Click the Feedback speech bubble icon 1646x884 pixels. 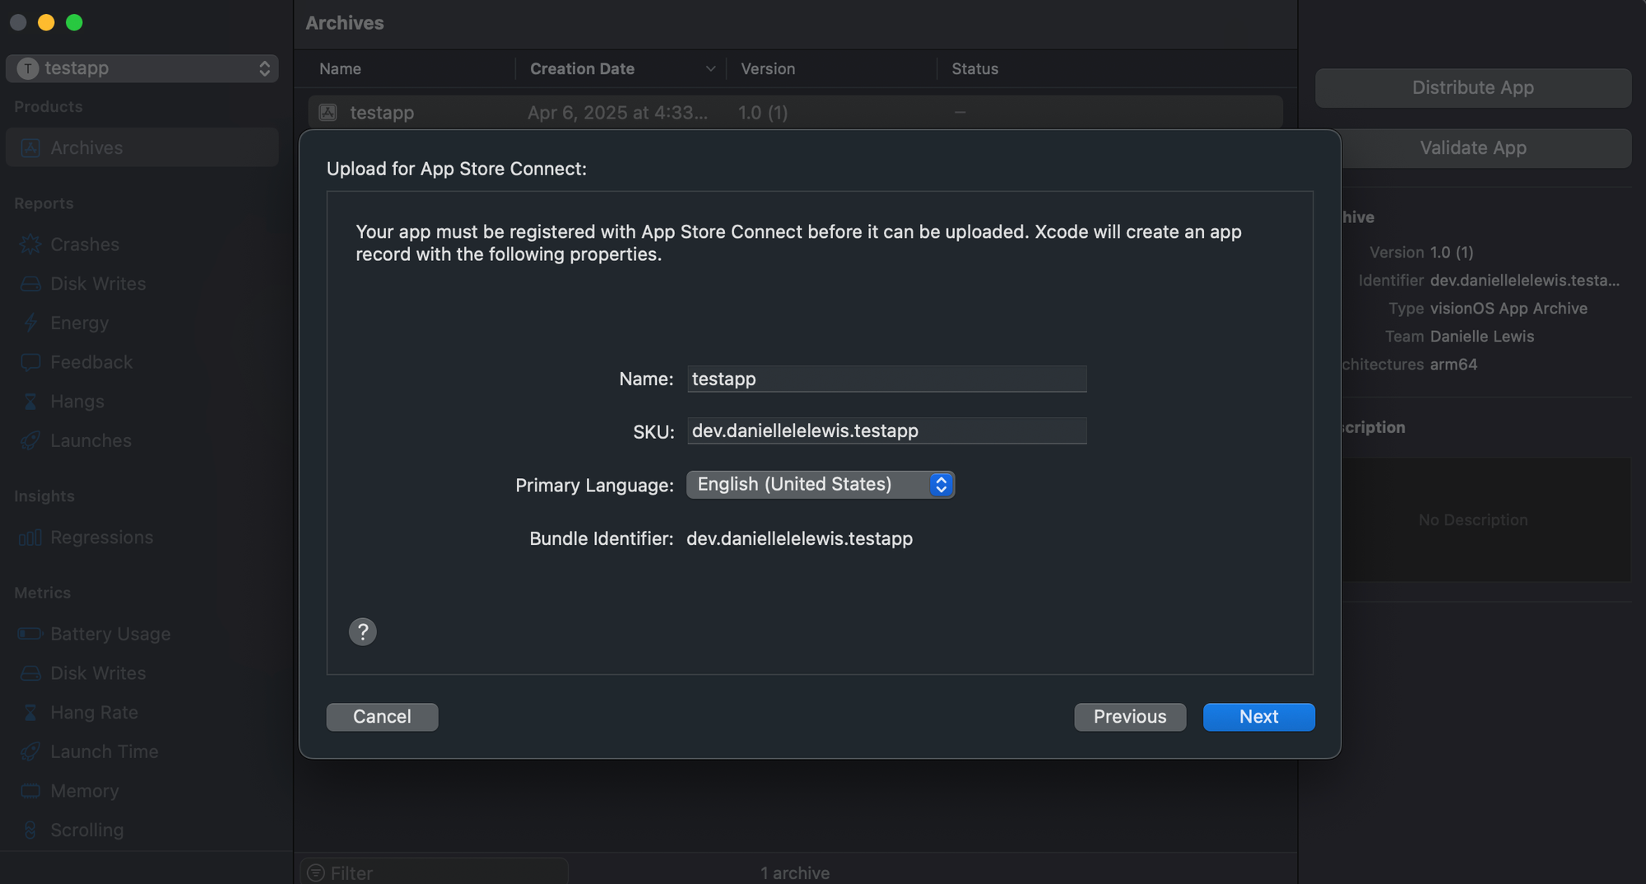(30, 362)
